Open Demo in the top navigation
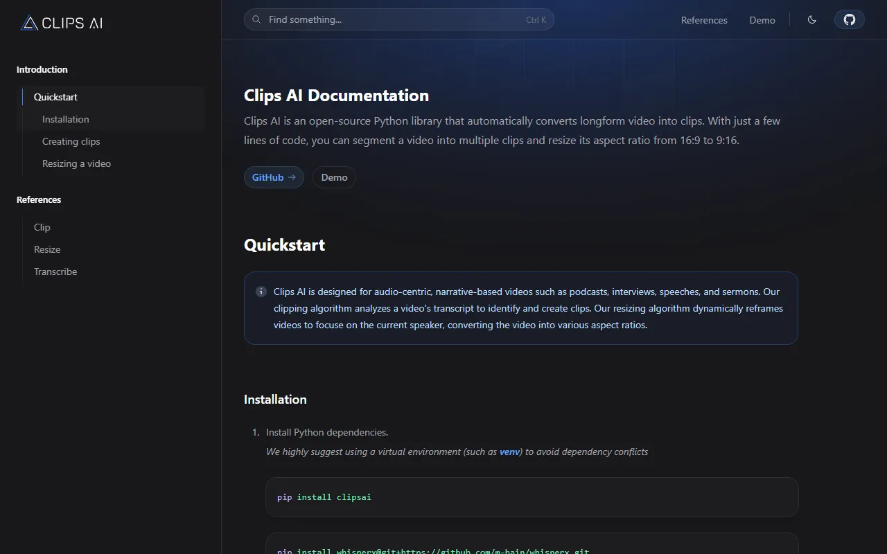Image resolution: width=887 pixels, height=554 pixels. coord(762,20)
